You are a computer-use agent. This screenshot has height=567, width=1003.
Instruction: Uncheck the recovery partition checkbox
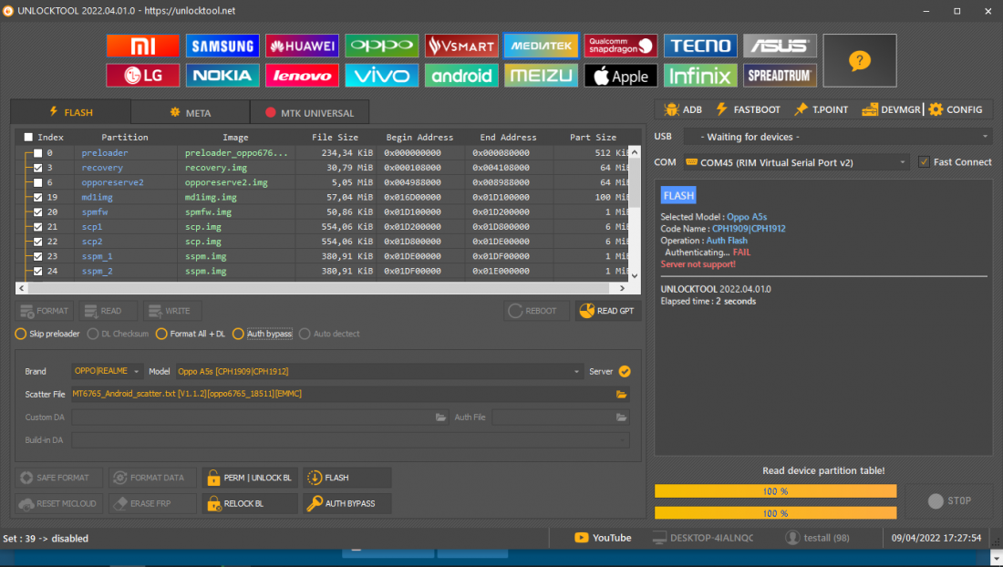37,168
